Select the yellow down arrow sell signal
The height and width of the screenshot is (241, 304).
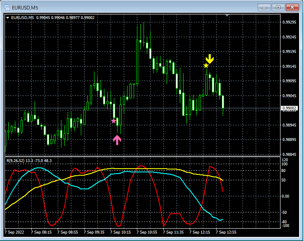pos(210,59)
